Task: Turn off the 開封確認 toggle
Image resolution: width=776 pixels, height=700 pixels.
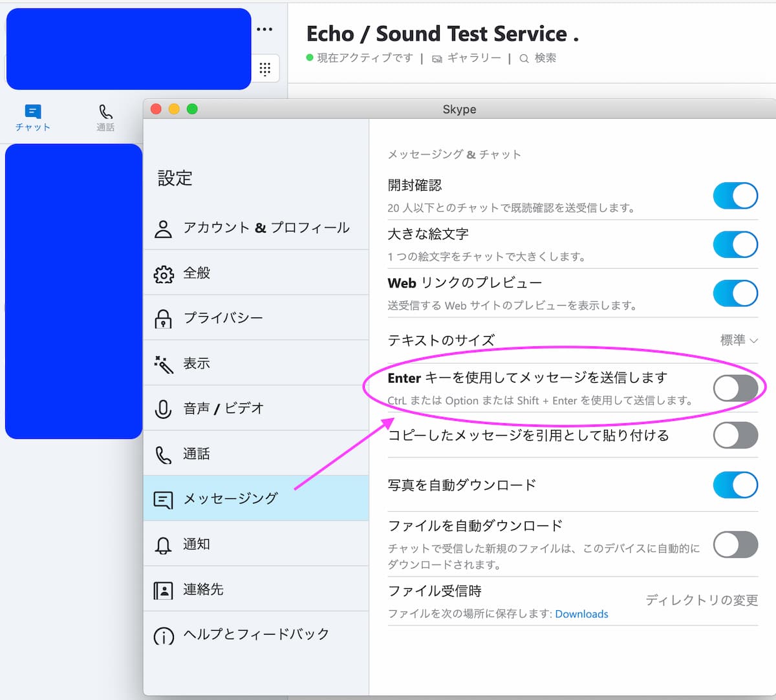Action: 735,196
